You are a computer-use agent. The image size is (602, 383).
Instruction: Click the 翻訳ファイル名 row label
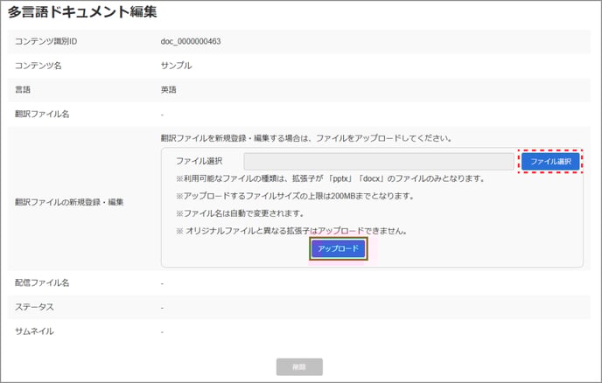pos(42,113)
